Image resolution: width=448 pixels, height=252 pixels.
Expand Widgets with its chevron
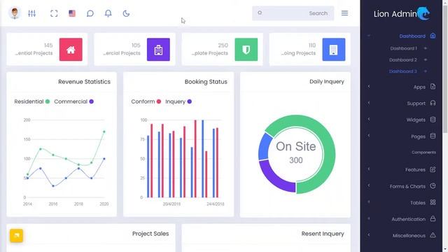369,119
